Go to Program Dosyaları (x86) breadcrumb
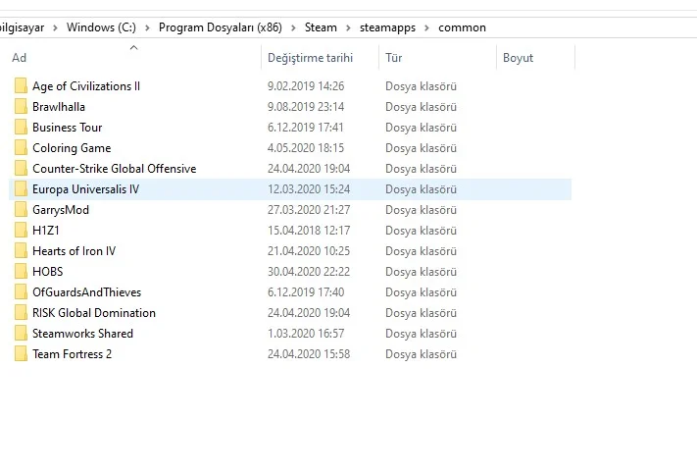The image size is (697, 474). point(220,27)
